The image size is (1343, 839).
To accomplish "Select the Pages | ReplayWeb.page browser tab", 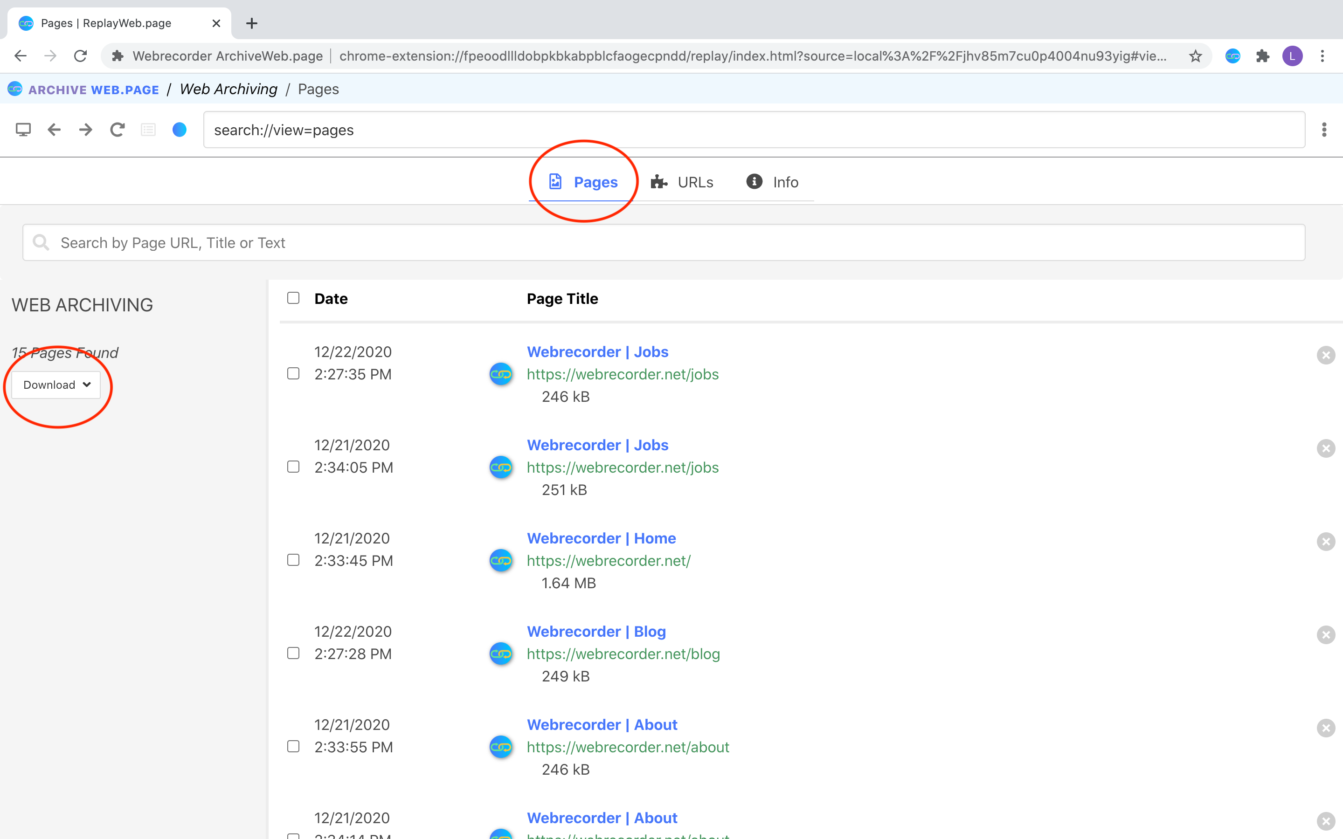I will (119, 23).
